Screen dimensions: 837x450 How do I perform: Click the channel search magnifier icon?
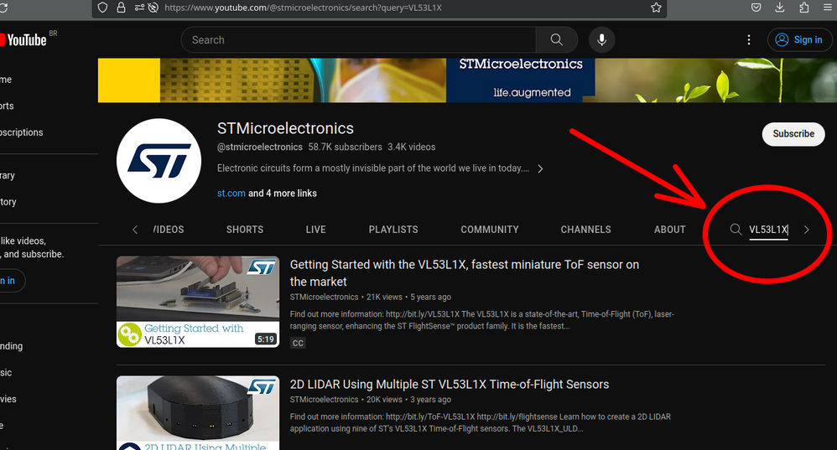point(736,230)
